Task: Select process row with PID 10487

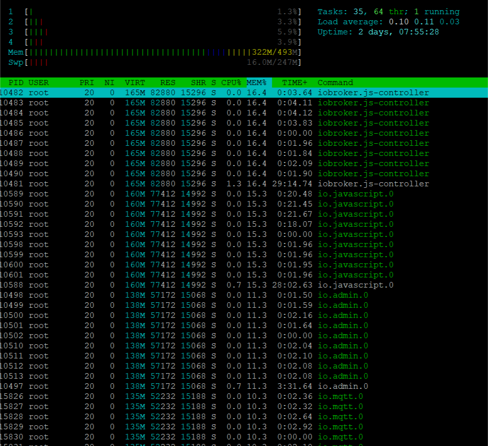Action: click(x=244, y=143)
